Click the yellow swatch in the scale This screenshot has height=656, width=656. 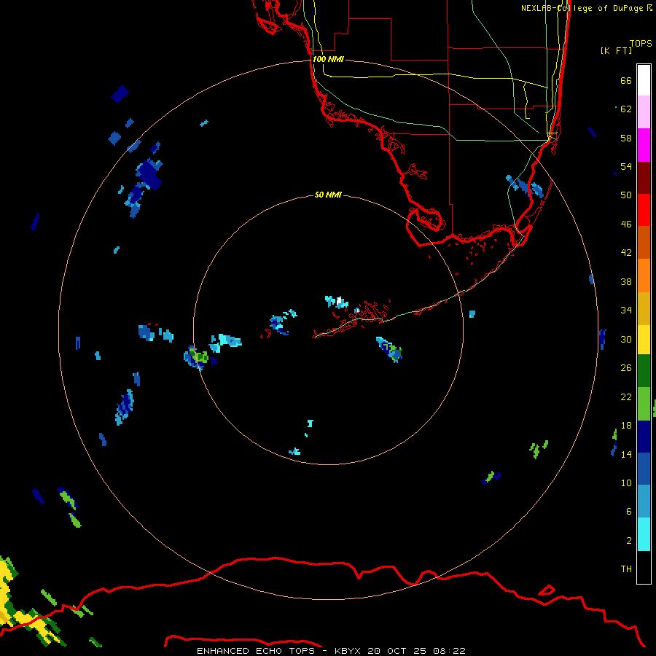(x=644, y=340)
